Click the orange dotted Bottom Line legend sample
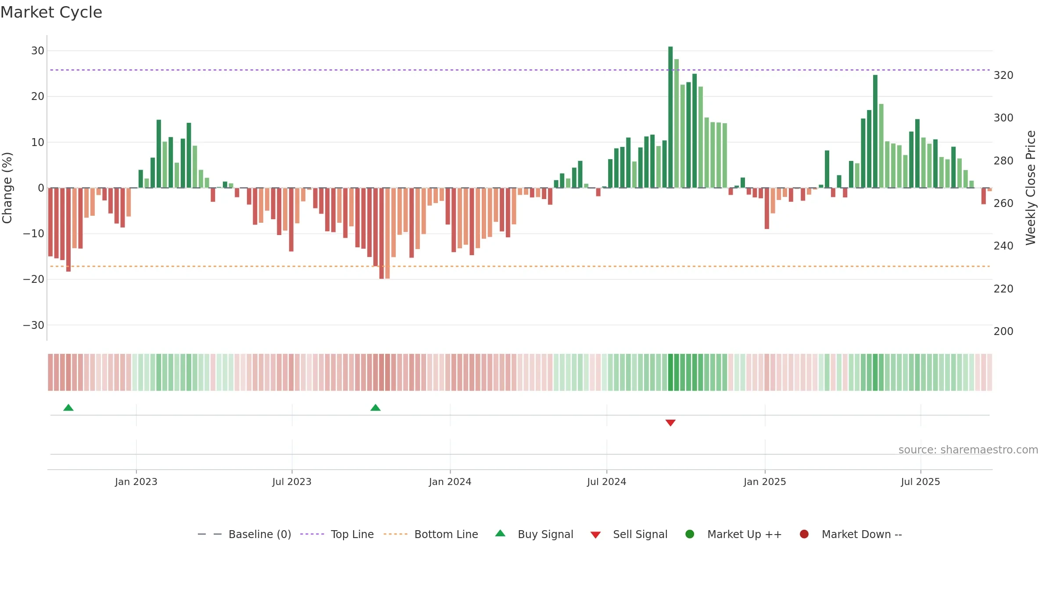 click(395, 534)
